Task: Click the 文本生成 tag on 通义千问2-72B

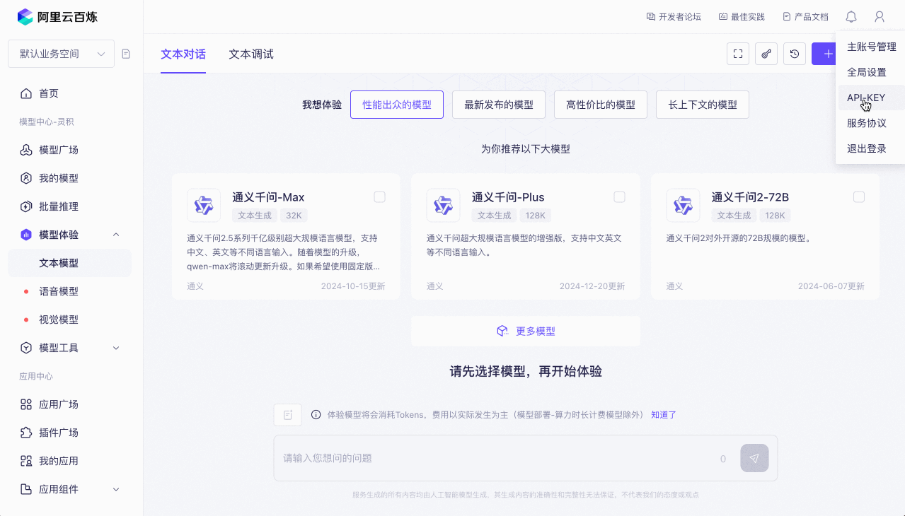Action: pos(734,216)
